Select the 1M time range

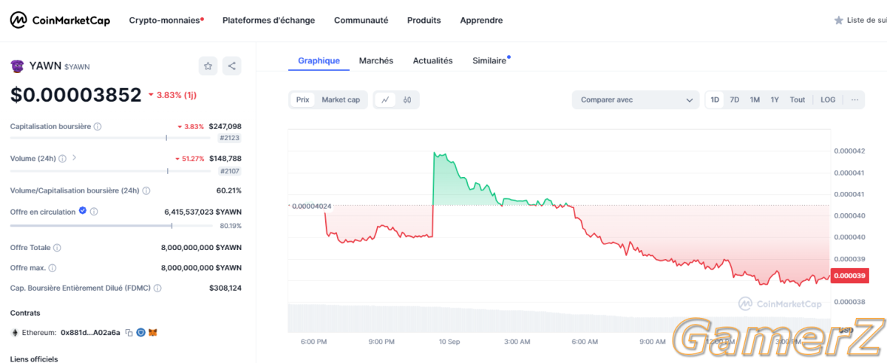point(755,100)
